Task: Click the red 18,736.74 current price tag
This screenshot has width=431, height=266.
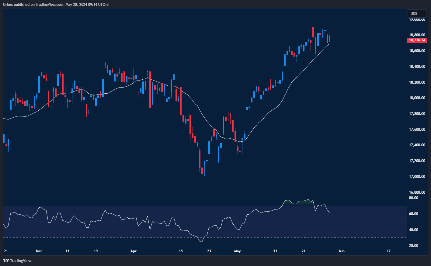Action: 417,40
